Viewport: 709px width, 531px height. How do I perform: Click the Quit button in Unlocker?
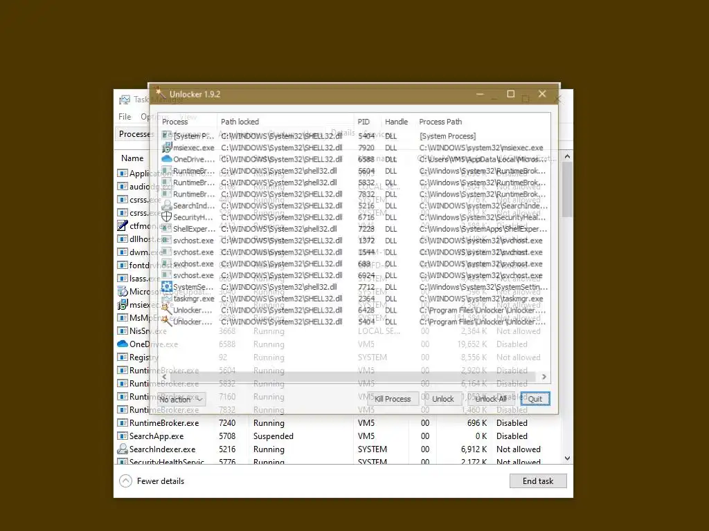[x=535, y=399]
